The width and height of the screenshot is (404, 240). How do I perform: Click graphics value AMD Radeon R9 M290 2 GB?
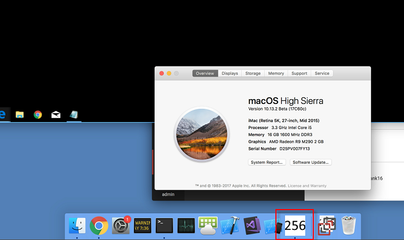[296, 142]
